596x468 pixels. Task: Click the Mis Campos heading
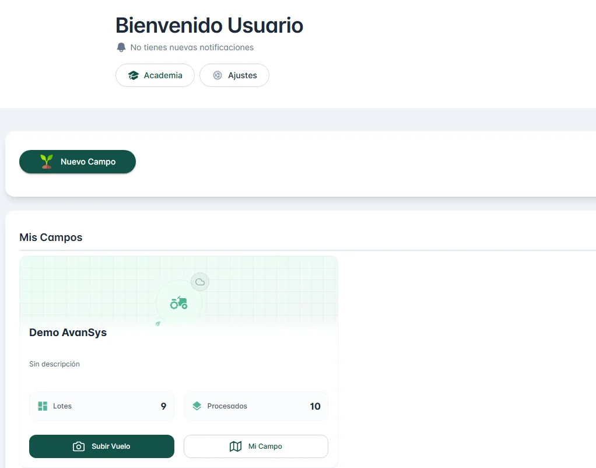point(51,238)
